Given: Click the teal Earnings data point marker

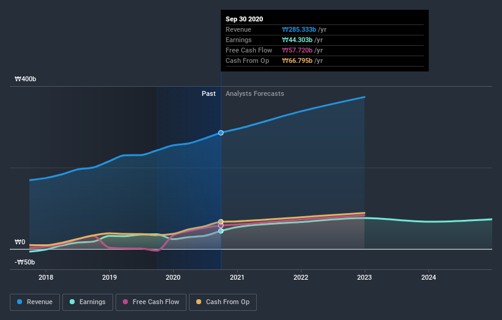Looking at the screenshot, I should tap(221, 231).
